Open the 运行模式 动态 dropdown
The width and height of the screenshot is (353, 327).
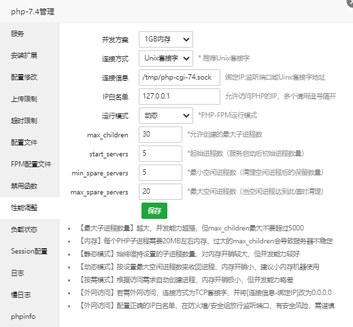pyautogui.click(x=166, y=116)
